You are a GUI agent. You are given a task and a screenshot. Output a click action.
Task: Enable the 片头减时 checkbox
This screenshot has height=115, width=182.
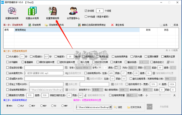[7, 56]
